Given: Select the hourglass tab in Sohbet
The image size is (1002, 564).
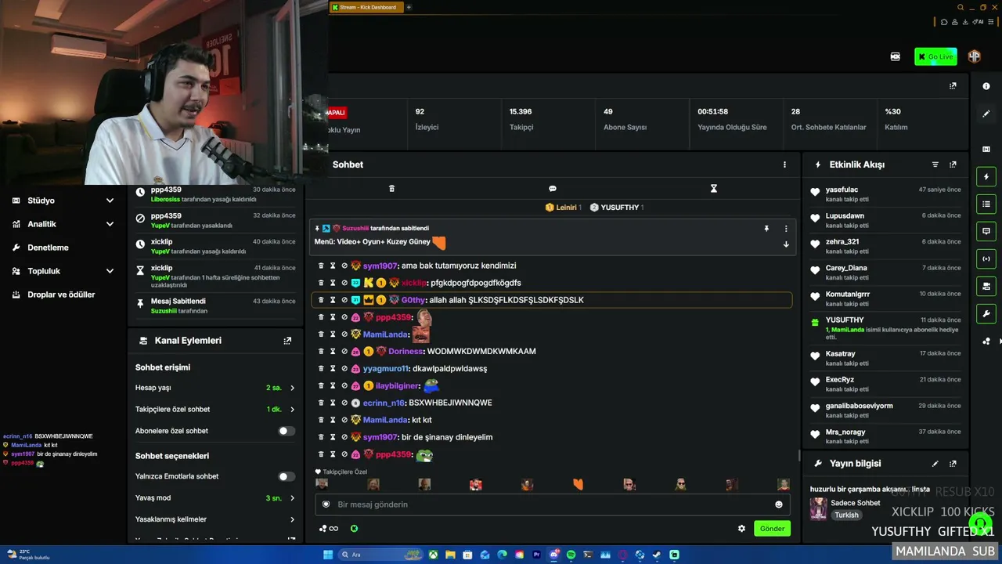Looking at the screenshot, I should pyautogui.click(x=714, y=189).
